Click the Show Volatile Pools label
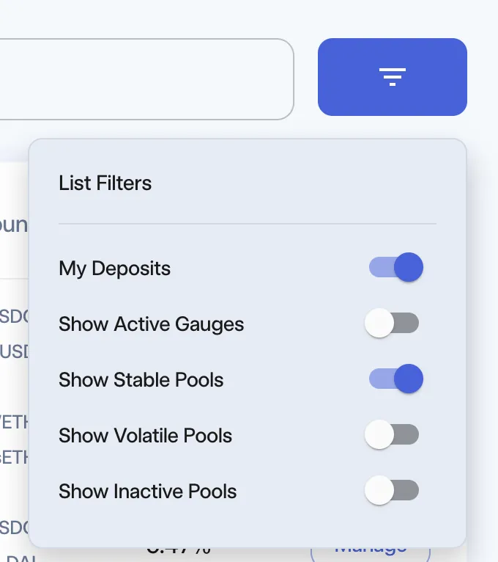 point(145,436)
